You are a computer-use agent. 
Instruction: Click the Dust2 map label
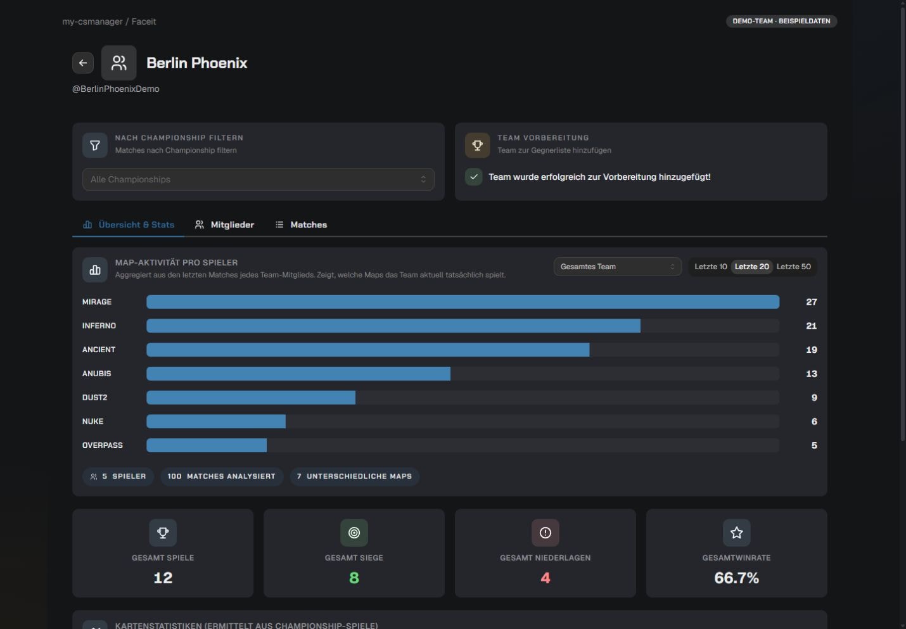(x=95, y=398)
